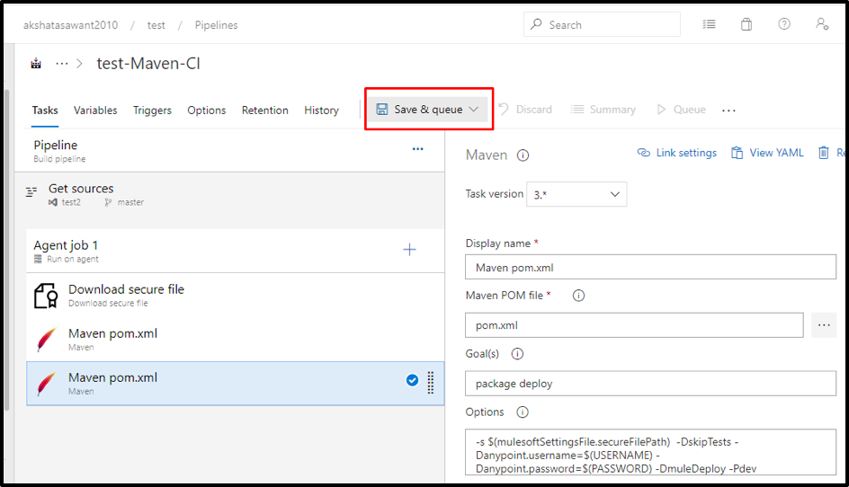Click the Search box in header
This screenshot has height=487, width=849.
tap(602, 25)
